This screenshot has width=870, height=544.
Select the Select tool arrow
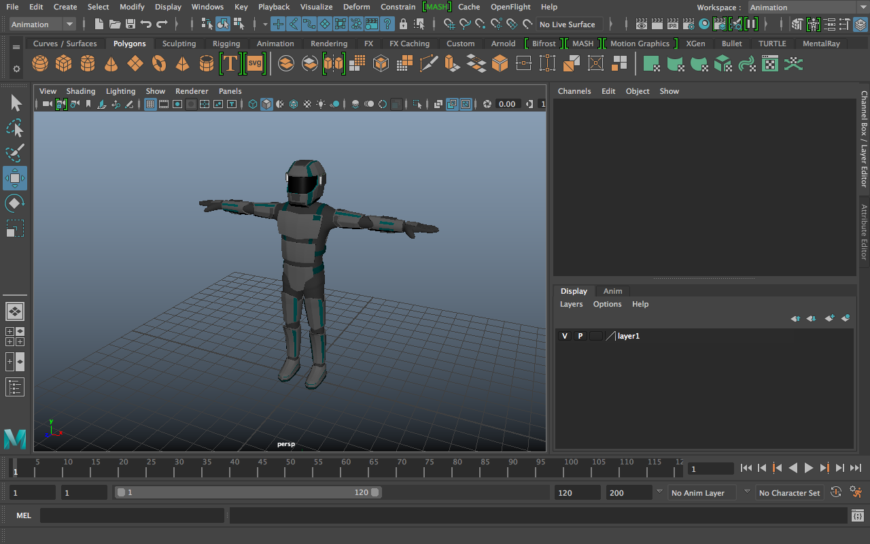tap(15, 103)
